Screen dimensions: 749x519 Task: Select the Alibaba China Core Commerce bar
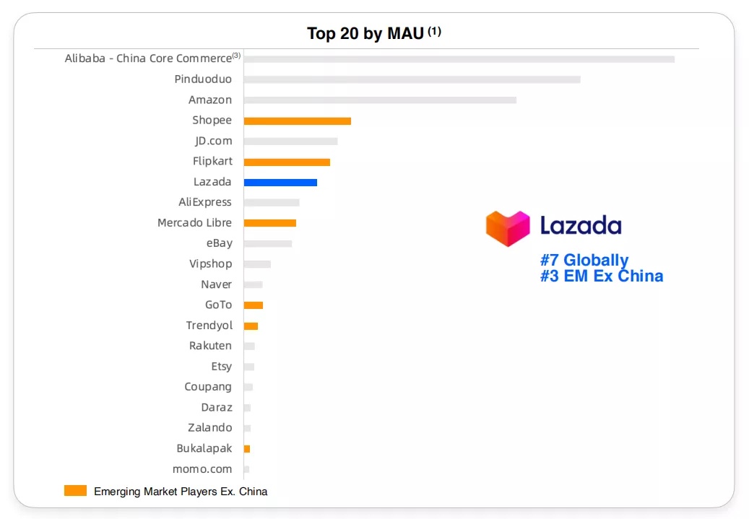(x=459, y=59)
